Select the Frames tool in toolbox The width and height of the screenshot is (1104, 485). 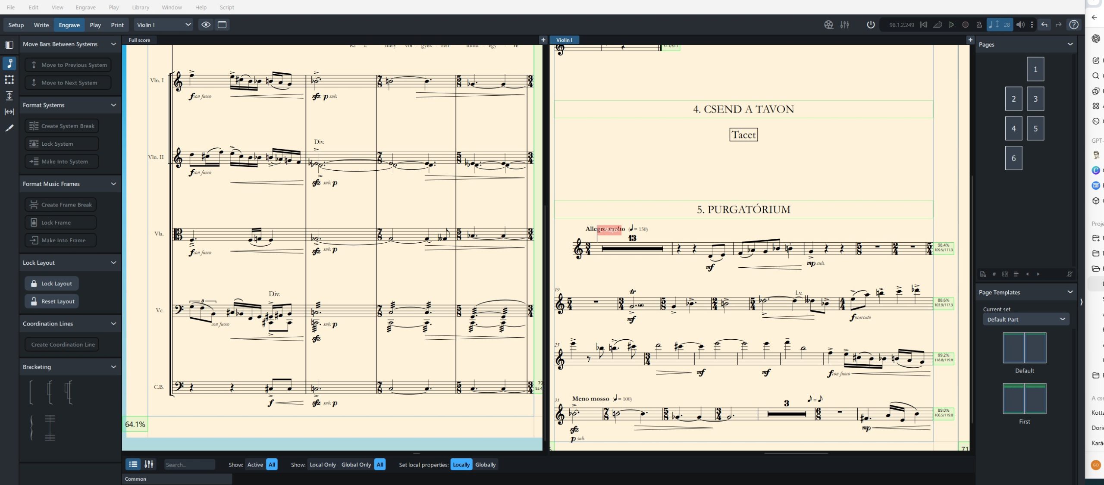pos(9,80)
